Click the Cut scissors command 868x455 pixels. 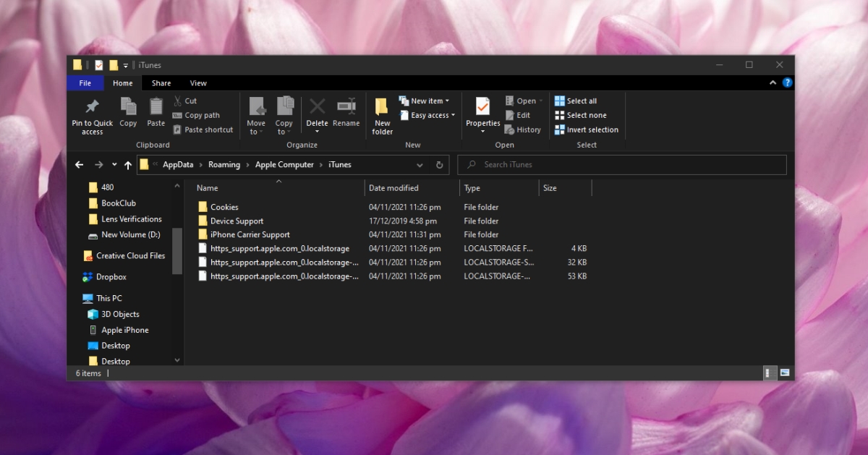coord(185,101)
